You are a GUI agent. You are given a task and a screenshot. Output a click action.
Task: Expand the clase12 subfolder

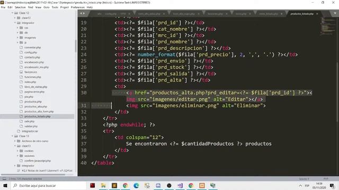15,18
